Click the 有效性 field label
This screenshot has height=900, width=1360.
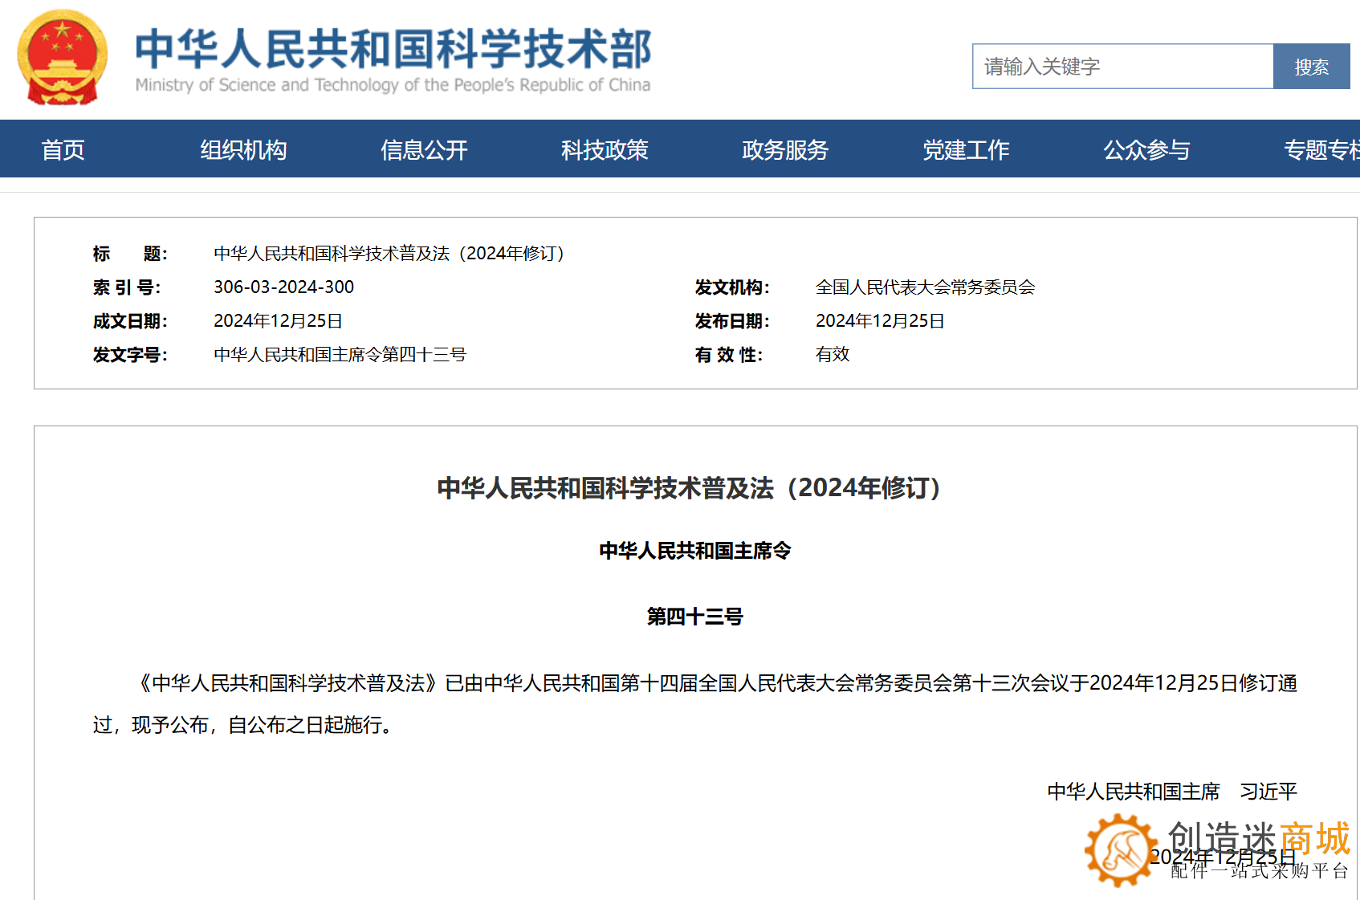[729, 355]
